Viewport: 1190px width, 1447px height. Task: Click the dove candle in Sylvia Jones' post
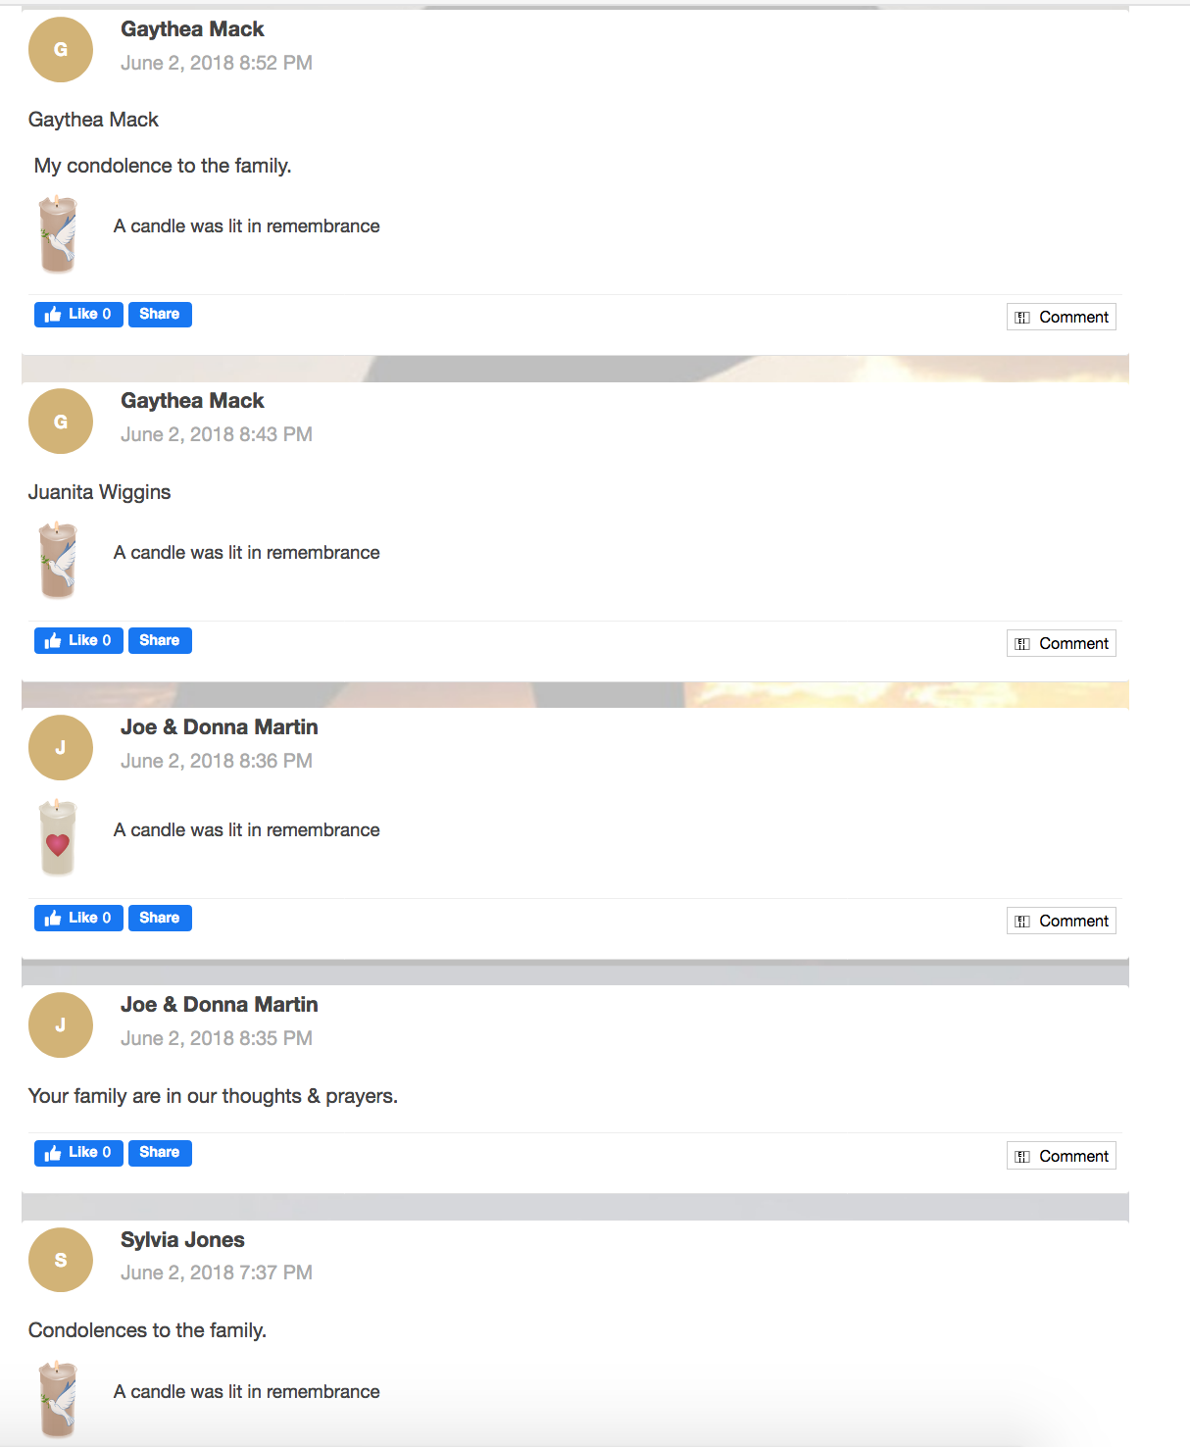click(x=58, y=1400)
